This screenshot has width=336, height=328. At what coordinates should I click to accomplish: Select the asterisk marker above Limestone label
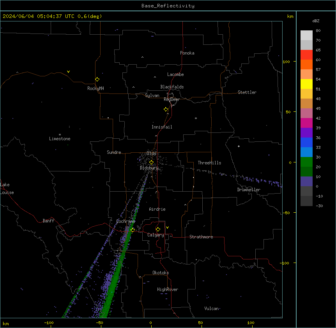point(60,134)
